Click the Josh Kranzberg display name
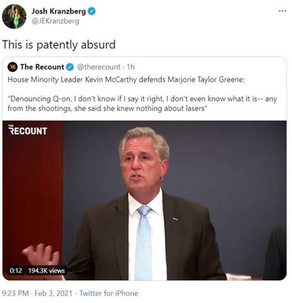This screenshot has height=303, width=292. coord(59,11)
